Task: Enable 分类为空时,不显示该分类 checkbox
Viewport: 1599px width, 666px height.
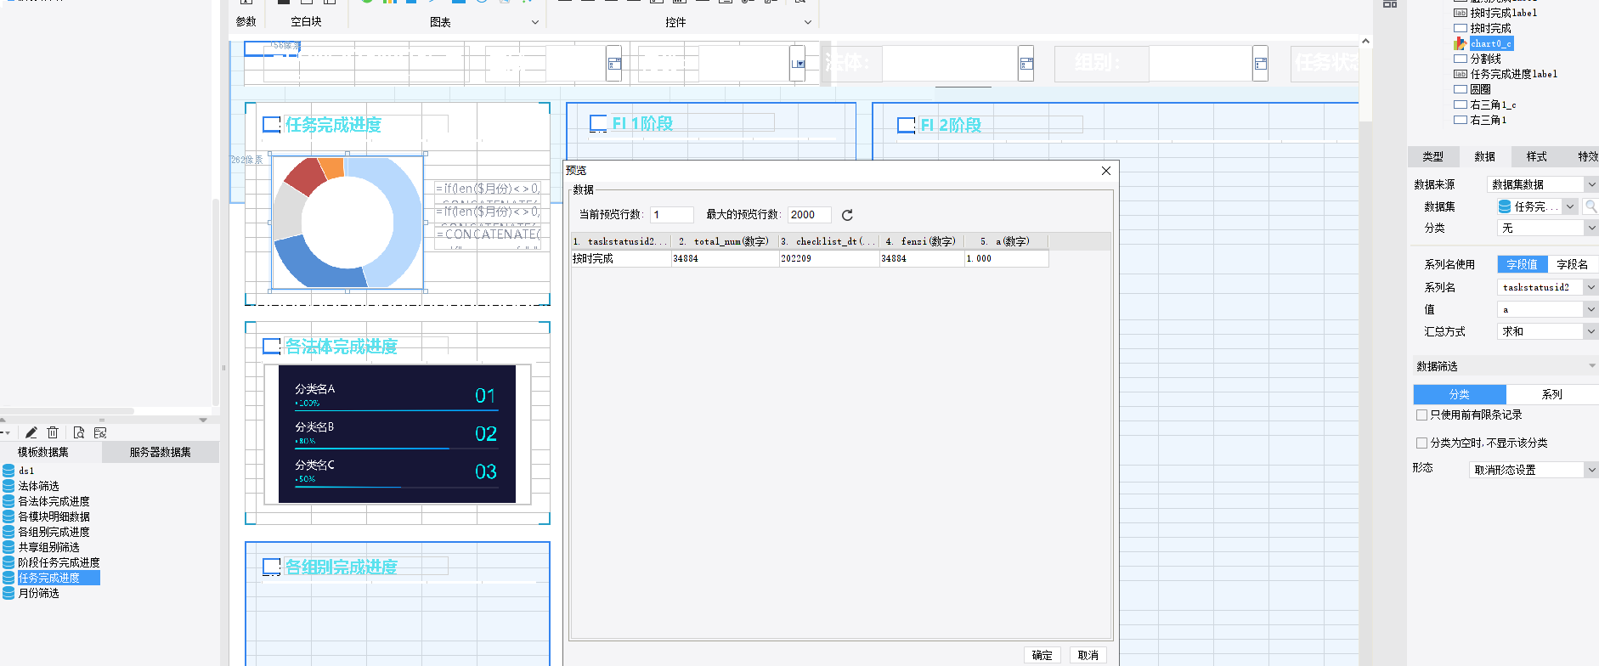Action: tap(1421, 443)
